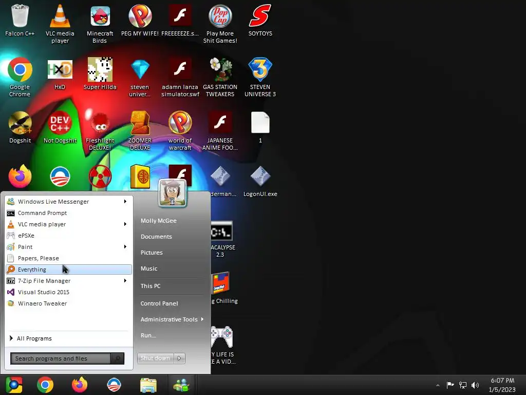Launch Command Prompt from start menu

point(69,213)
